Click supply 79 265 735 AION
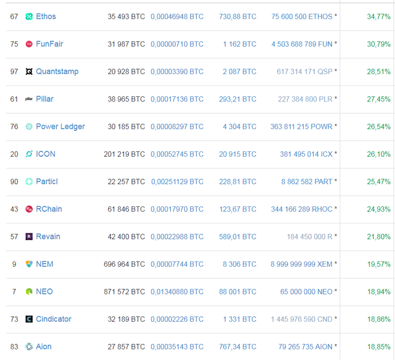Screen dimensions: 395x360 306,346
